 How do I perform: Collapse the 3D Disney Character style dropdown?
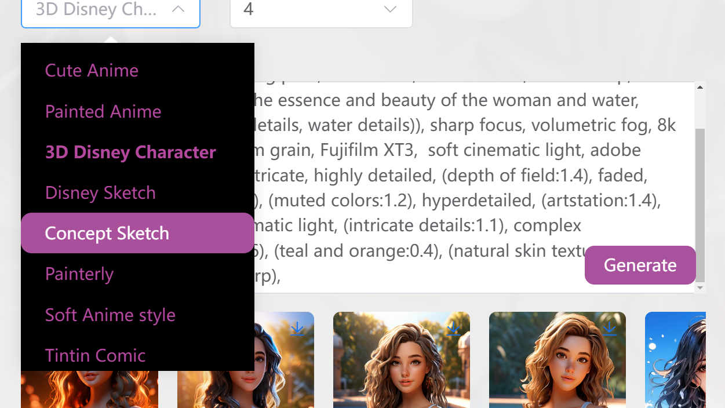pos(111,10)
